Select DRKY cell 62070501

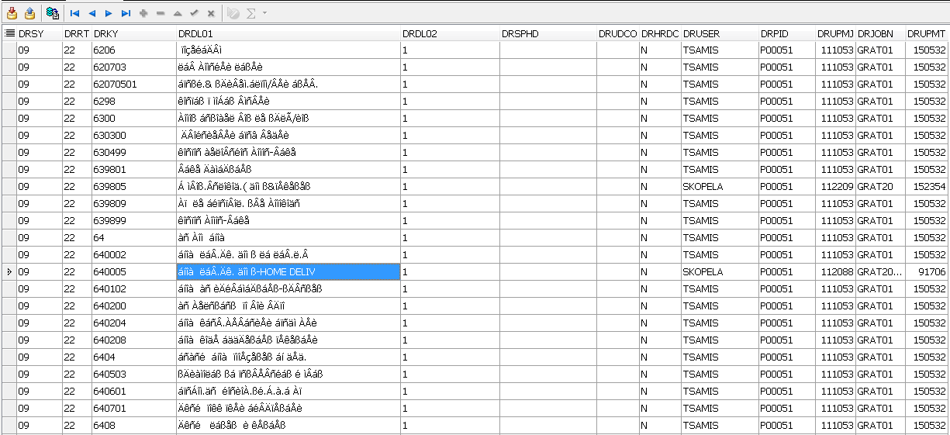click(x=133, y=85)
